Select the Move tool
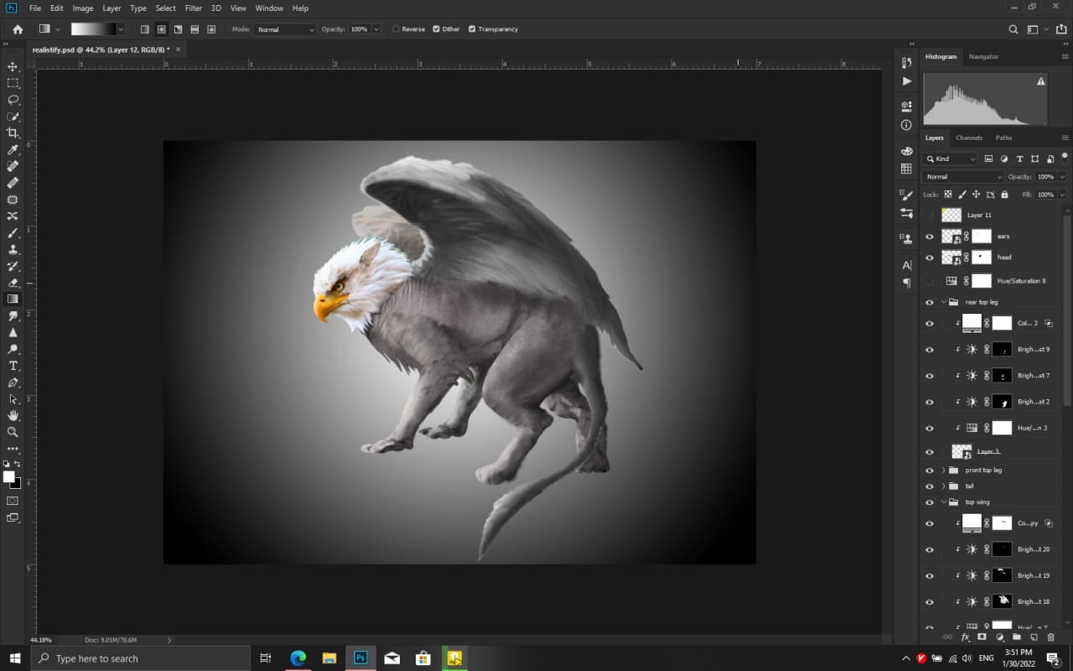The width and height of the screenshot is (1073, 671). (x=13, y=67)
